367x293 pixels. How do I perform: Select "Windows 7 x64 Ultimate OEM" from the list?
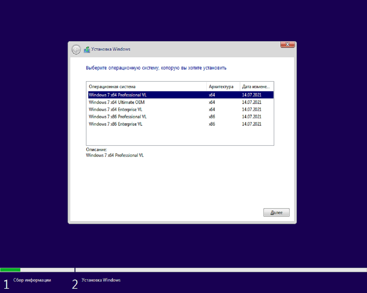117,102
